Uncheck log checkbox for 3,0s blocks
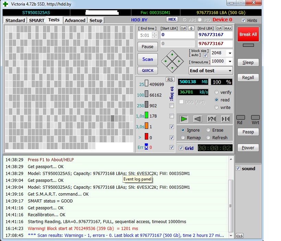 (x=172, y=127)
